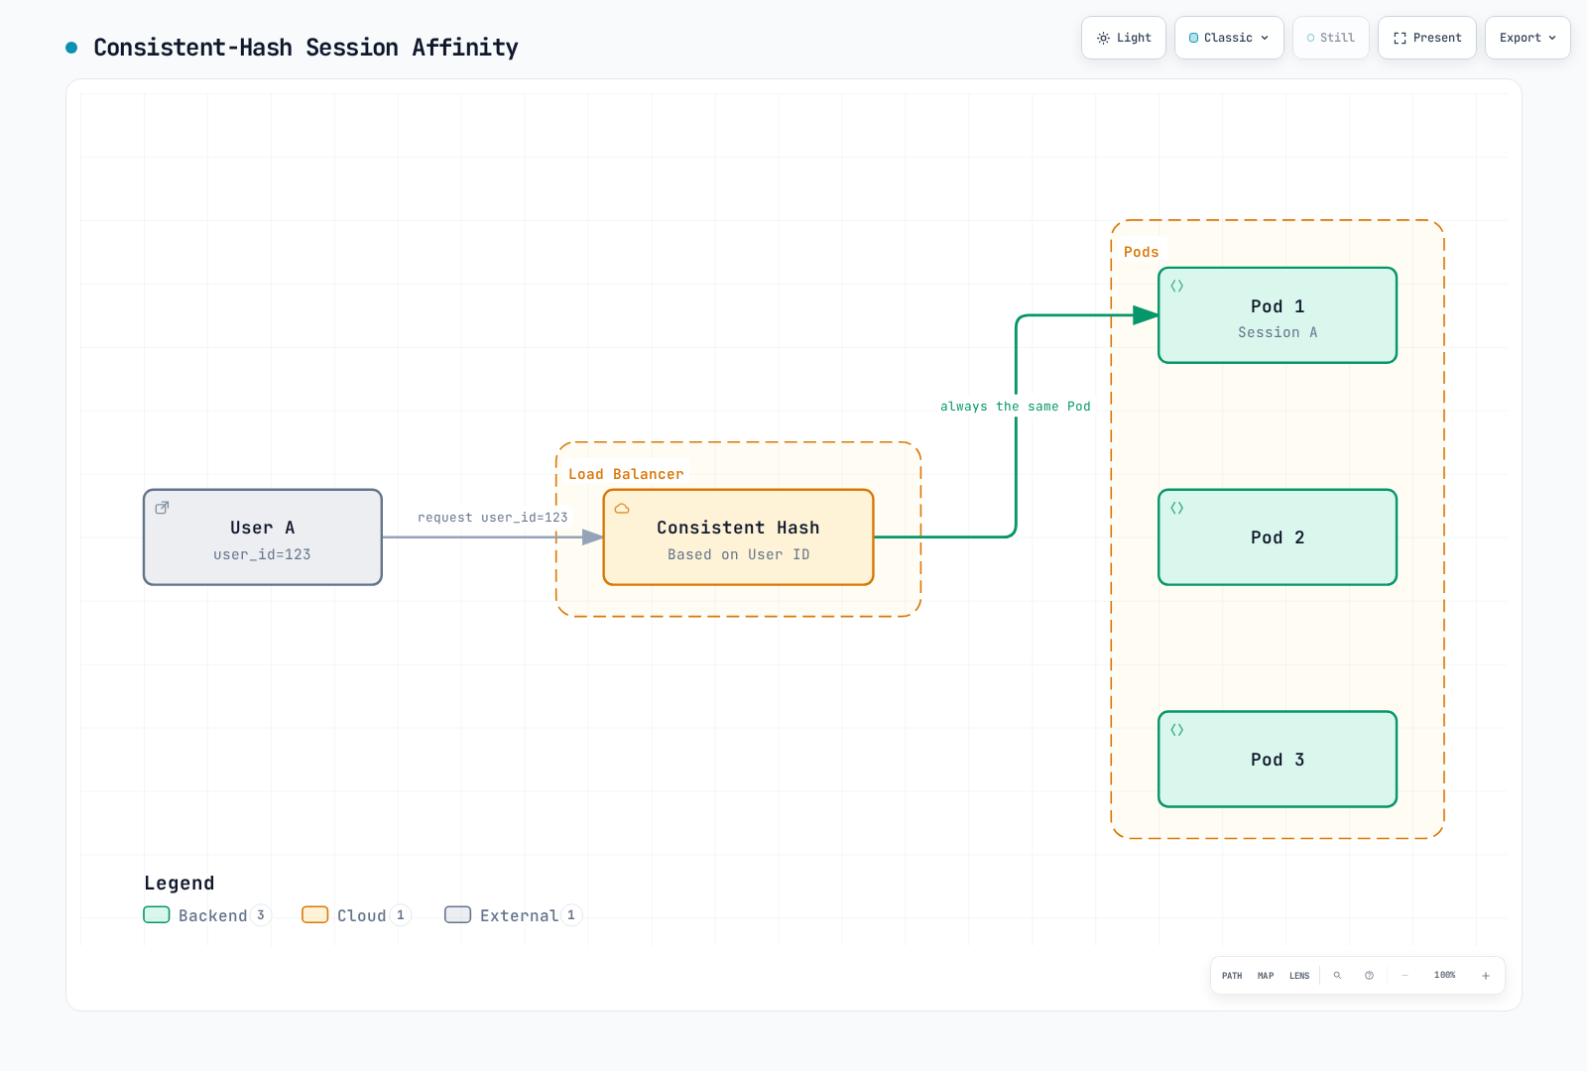
Task: Click the Consistent-Hash Session Affinity title
Action: point(305,48)
